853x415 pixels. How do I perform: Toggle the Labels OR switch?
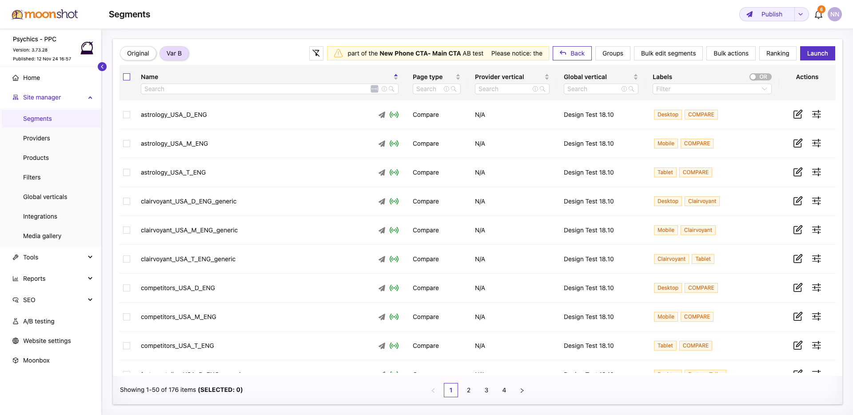pyautogui.click(x=760, y=77)
